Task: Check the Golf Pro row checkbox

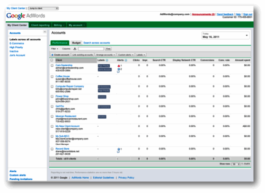Action: pos(52,107)
